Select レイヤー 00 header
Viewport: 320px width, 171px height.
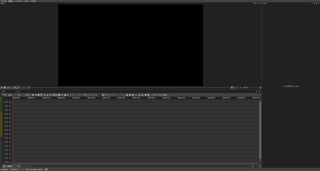7,102
